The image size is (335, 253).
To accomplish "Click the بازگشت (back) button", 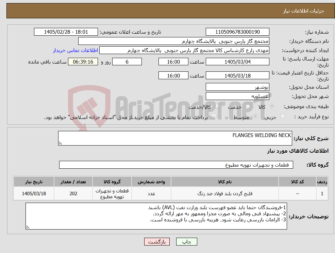I will (x=157, y=242).
